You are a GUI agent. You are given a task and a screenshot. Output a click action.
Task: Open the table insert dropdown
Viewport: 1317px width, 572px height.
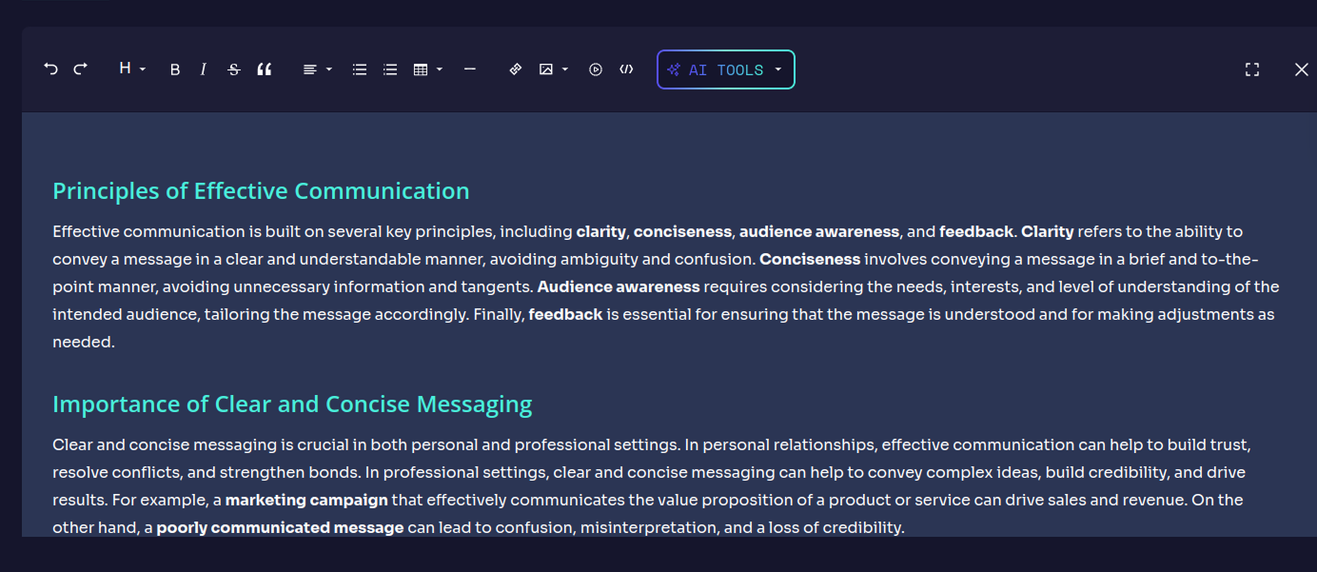tap(427, 69)
